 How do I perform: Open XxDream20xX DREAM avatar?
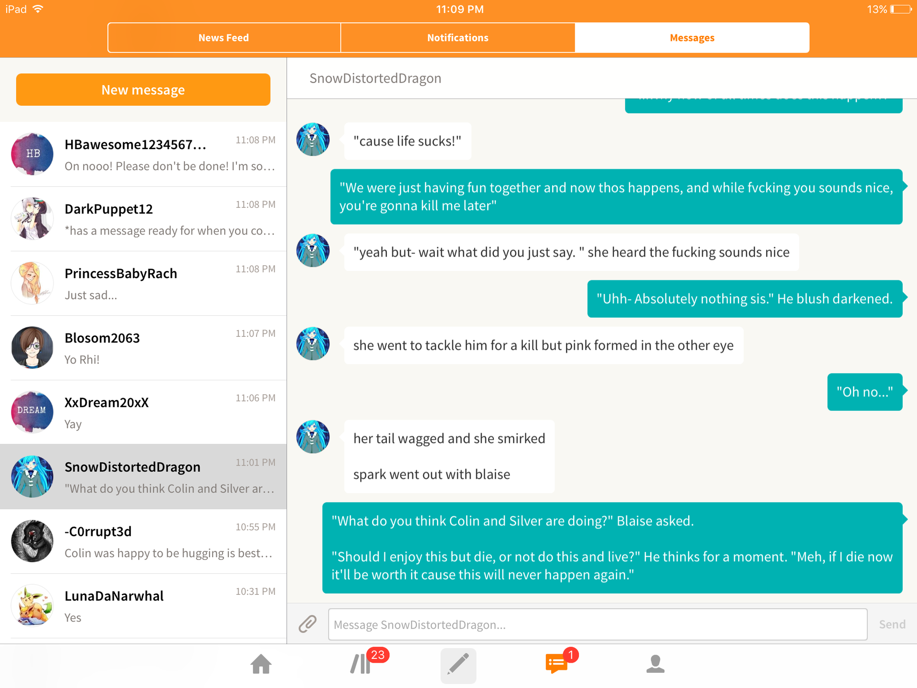(x=32, y=412)
